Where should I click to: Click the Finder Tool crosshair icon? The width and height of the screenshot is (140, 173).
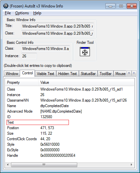[85, 52]
